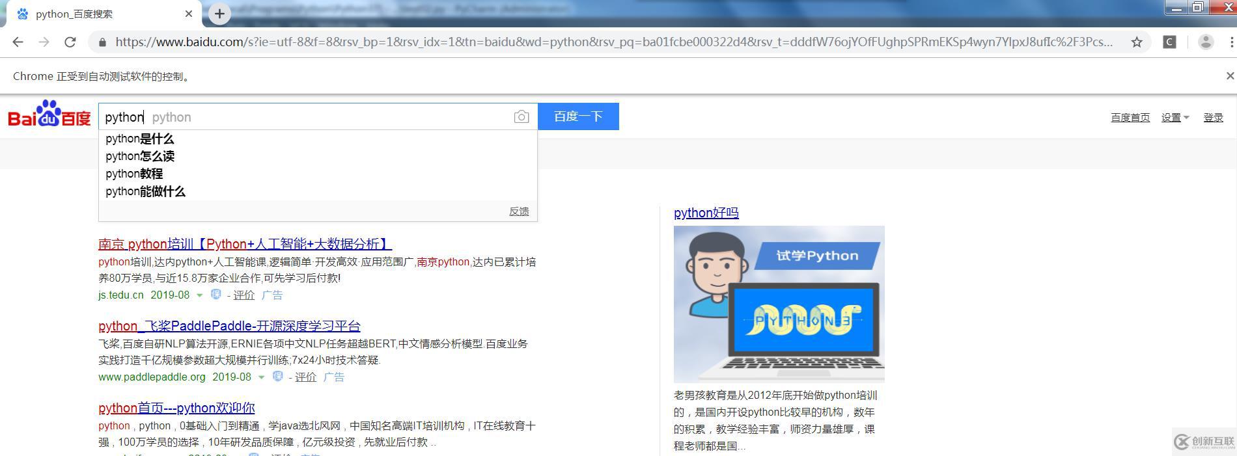Click the 试学Python image thumbnail
Image resolution: width=1237 pixels, height=456 pixels.
tap(779, 304)
